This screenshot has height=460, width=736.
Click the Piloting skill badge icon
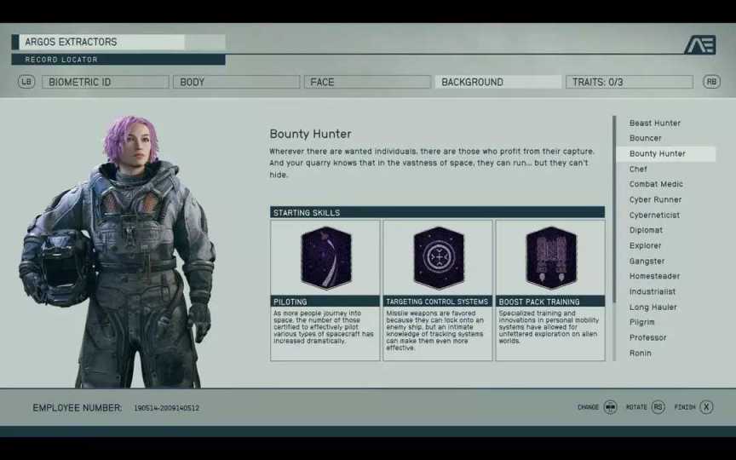click(x=325, y=258)
